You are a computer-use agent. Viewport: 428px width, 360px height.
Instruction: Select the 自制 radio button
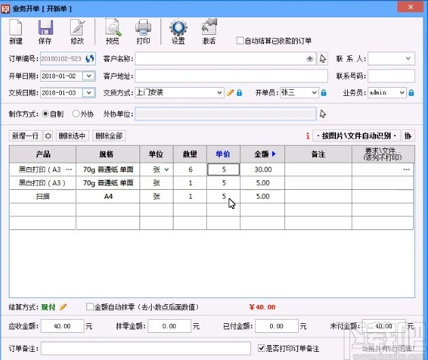point(46,114)
